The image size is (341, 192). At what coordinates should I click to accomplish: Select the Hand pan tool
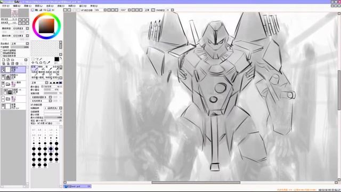pyautogui.click(x=45, y=63)
